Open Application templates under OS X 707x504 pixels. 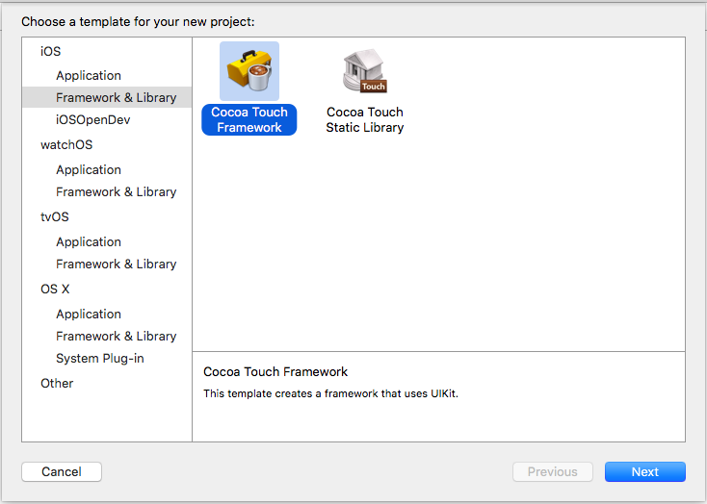[x=89, y=314]
